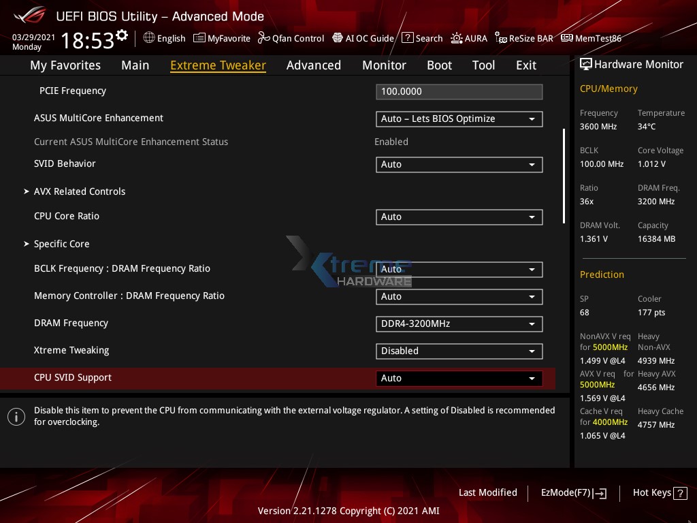697x523 pixels.
Task: Change CPU SVID Support from Auto
Action: (x=459, y=378)
